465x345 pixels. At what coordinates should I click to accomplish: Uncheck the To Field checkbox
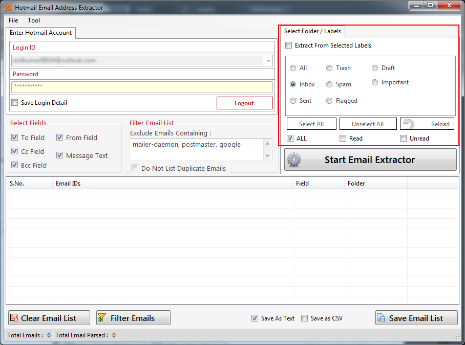[x=14, y=137]
